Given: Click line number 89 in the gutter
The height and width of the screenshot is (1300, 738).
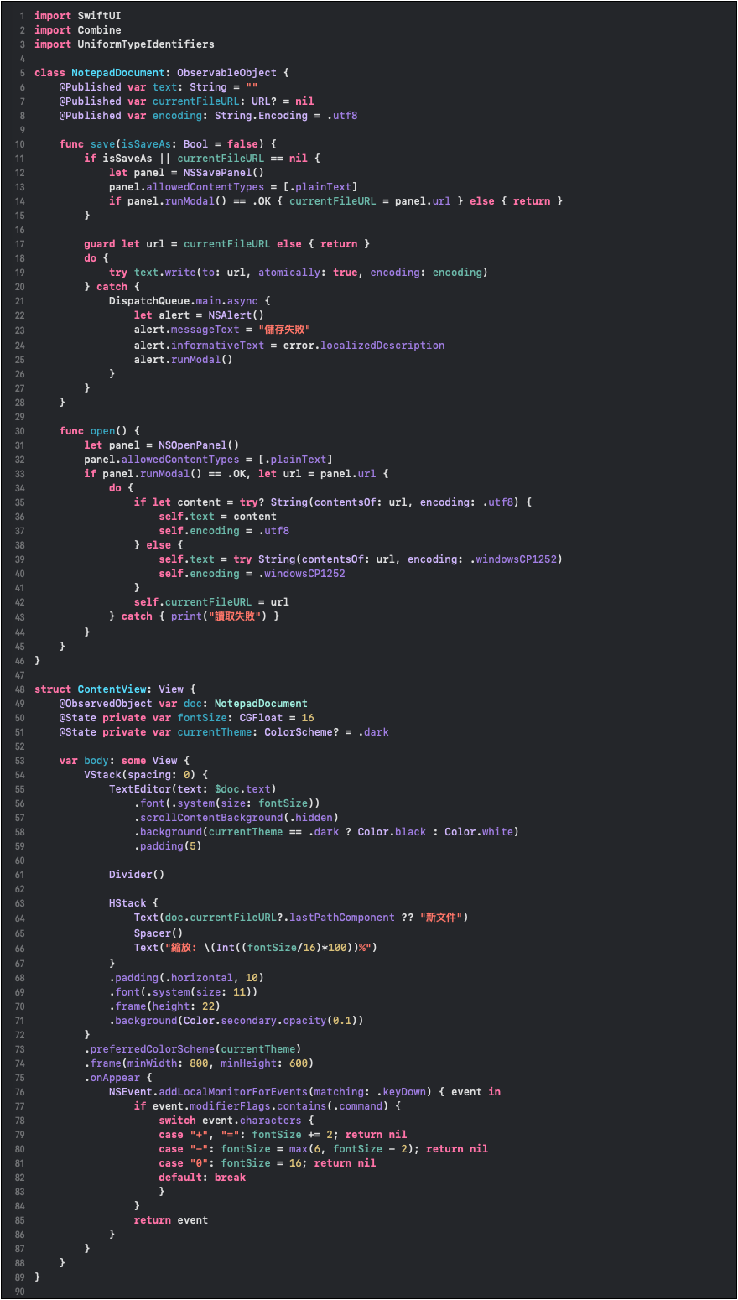Looking at the screenshot, I should (x=19, y=1277).
